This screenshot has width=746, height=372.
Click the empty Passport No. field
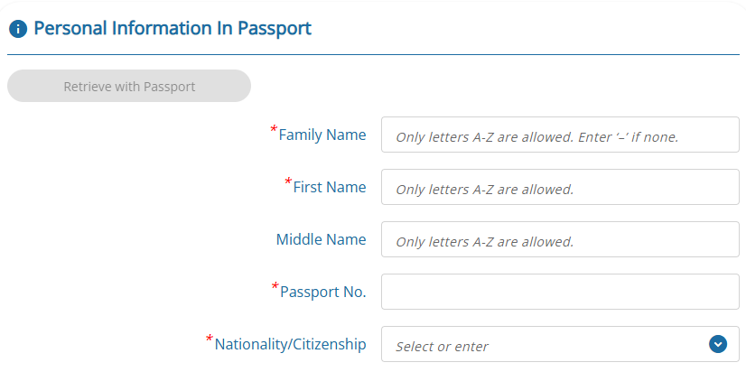point(560,292)
